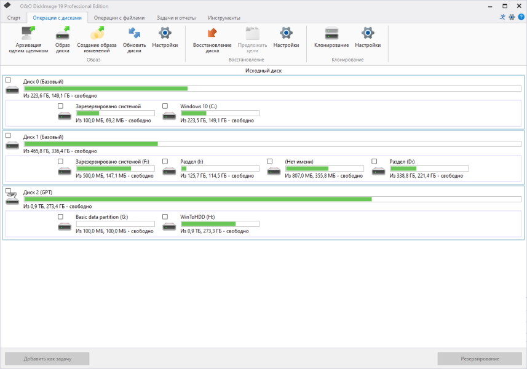Click the Раздел (D:) partition drive icon
The width and height of the screenshot is (527, 369).
[378, 172]
